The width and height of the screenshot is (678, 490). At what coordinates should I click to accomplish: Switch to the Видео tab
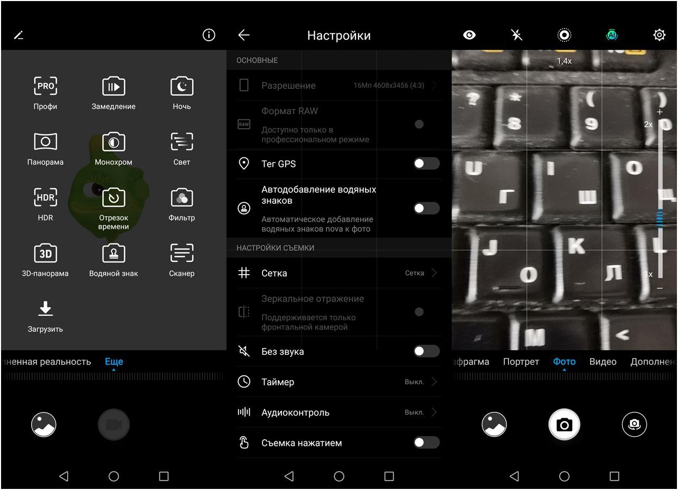pyautogui.click(x=603, y=362)
